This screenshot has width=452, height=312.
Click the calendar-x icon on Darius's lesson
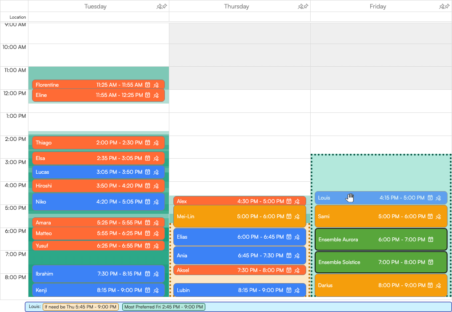tap(430, 285)
